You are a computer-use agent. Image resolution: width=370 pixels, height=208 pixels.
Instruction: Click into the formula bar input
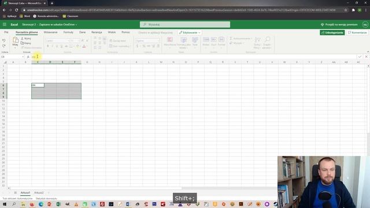coord(194,57)
